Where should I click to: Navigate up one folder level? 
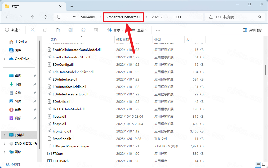pos(33,17)
